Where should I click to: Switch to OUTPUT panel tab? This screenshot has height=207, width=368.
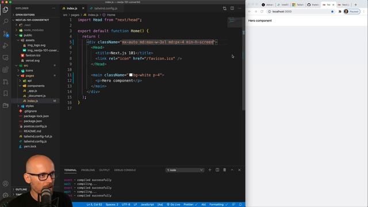[x=105, y=170]
